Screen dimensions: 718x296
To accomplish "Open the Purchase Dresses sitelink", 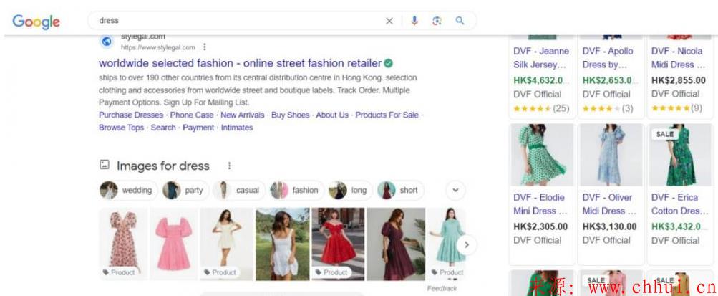I will (131, 115).
